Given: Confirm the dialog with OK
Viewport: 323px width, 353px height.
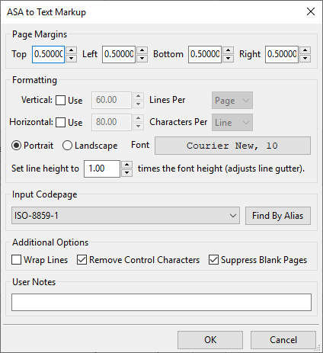Looking at the screenshot, I should pyautogui.click(x=210, y=340).
